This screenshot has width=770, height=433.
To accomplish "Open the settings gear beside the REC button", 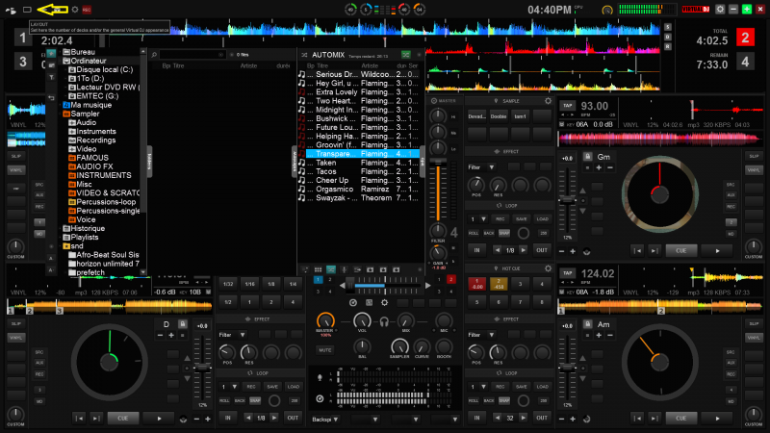I will [x=75, y=10].
